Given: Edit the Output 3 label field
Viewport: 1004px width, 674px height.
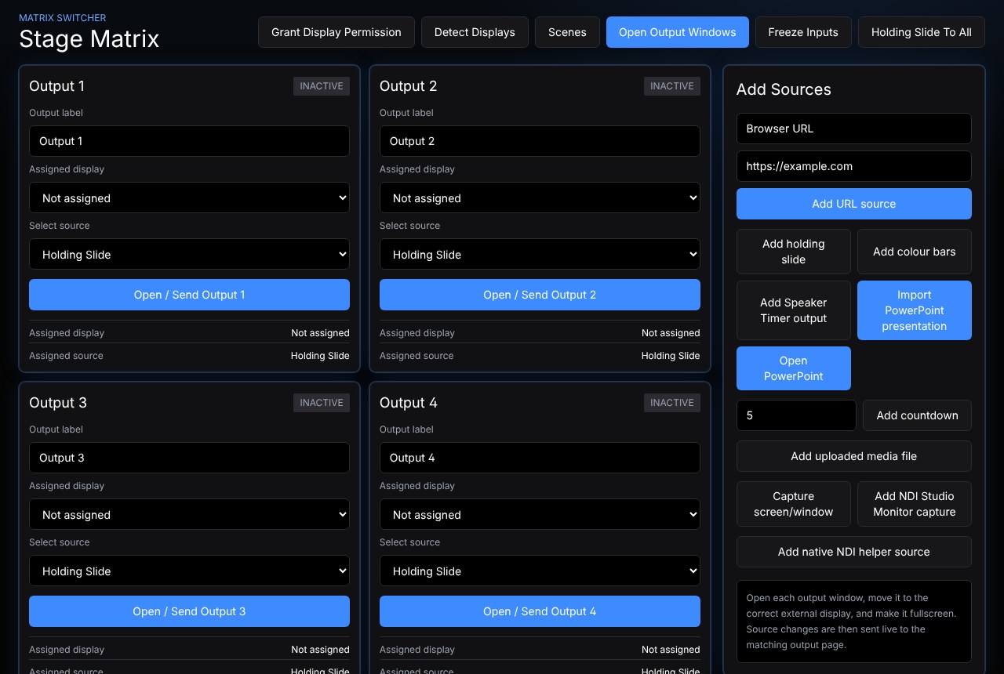Looking at the screenshot, I should (x=189, y=458).
